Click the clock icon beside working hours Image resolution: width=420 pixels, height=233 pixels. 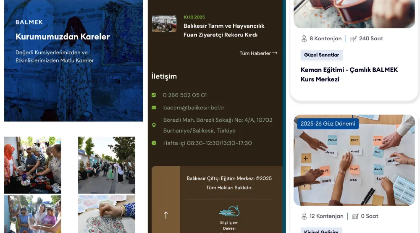154,143
